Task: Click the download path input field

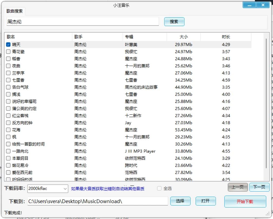Action: click(97, 201)
